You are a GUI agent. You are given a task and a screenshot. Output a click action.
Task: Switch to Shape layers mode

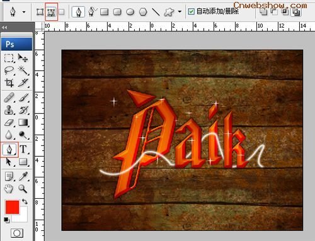40,12
